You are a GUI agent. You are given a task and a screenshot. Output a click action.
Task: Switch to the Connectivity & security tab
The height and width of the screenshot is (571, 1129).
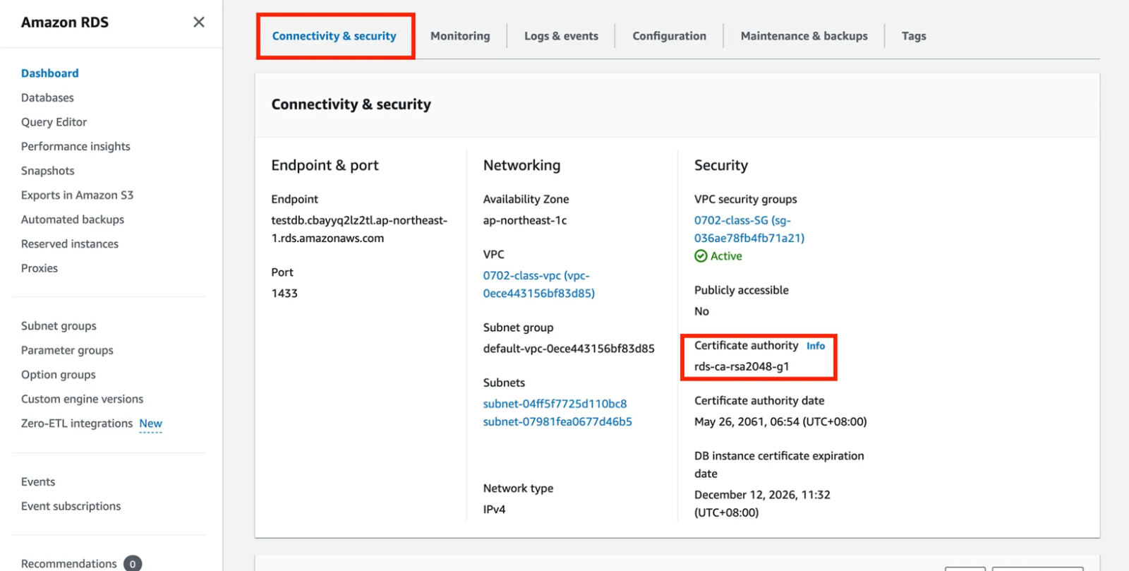coord(334,36)
